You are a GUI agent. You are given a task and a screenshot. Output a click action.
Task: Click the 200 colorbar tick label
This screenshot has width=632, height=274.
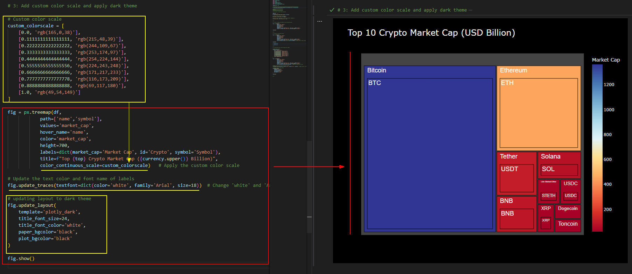(607, 210)
